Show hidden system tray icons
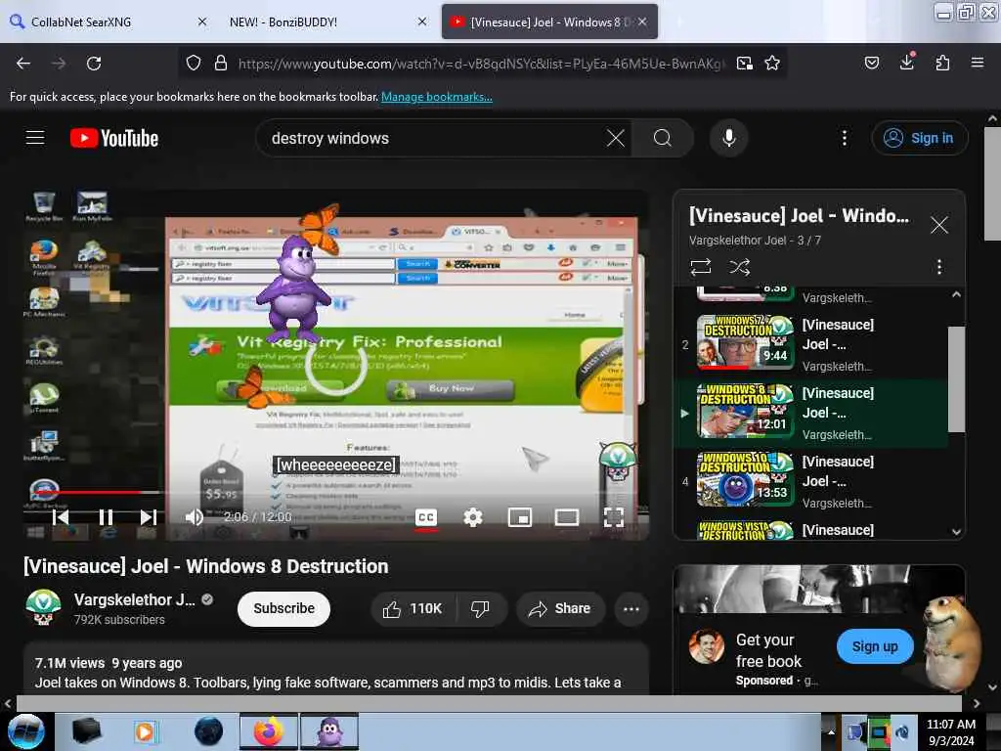The width and height of the screenshot is (1001, 751). pos(831,732)
